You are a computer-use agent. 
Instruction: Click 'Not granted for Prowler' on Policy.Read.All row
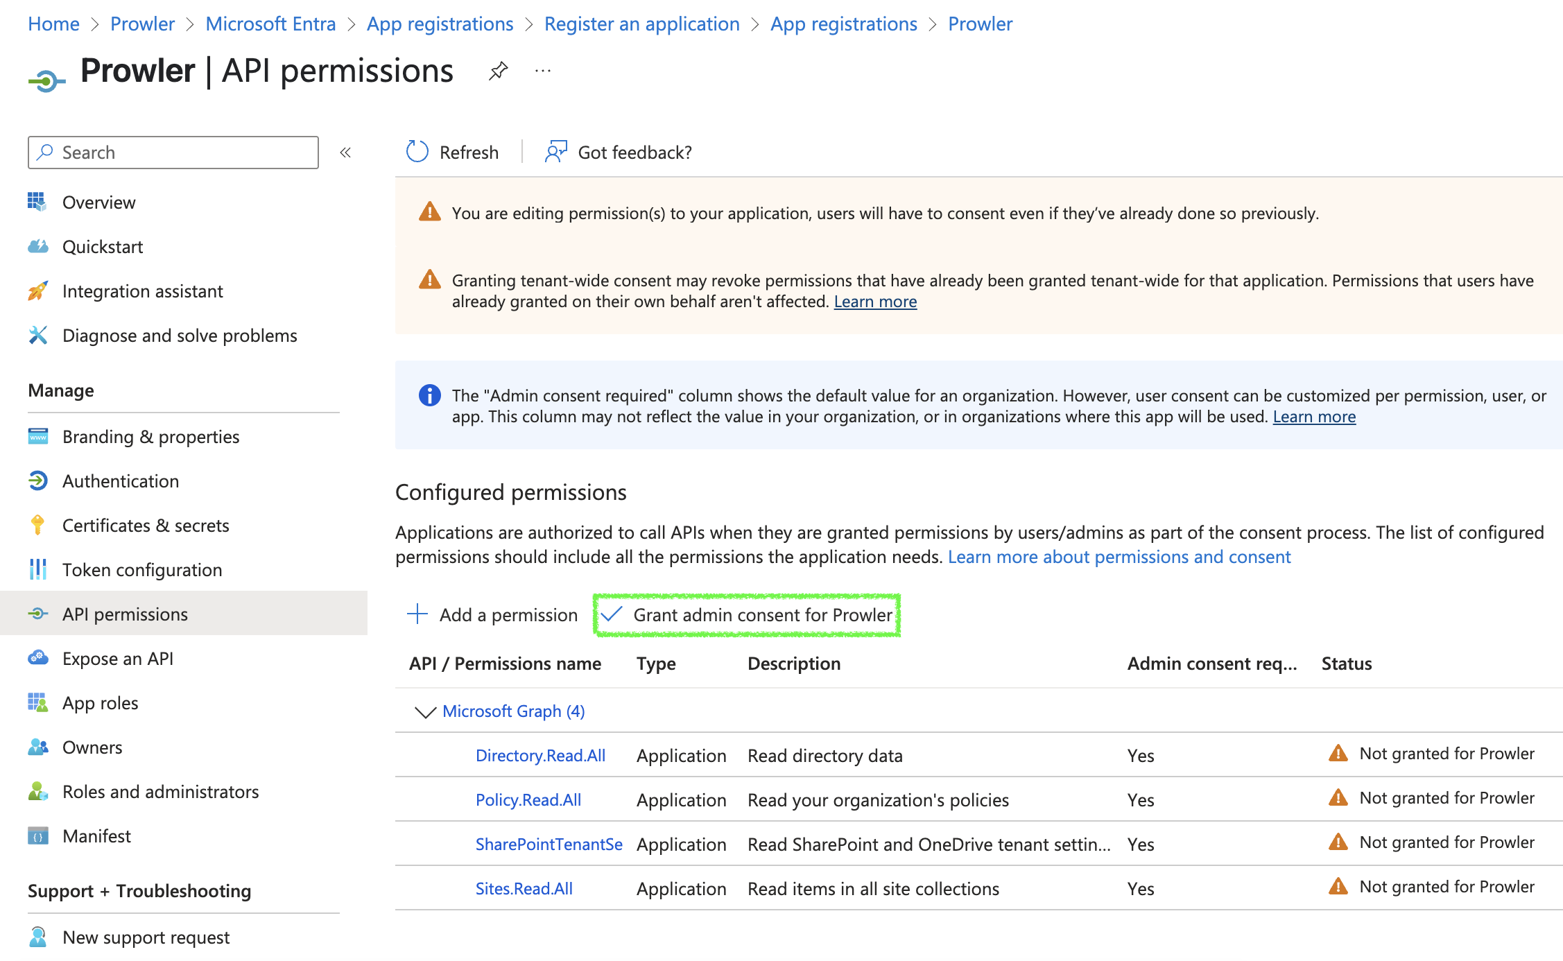tap(1447, 798)
